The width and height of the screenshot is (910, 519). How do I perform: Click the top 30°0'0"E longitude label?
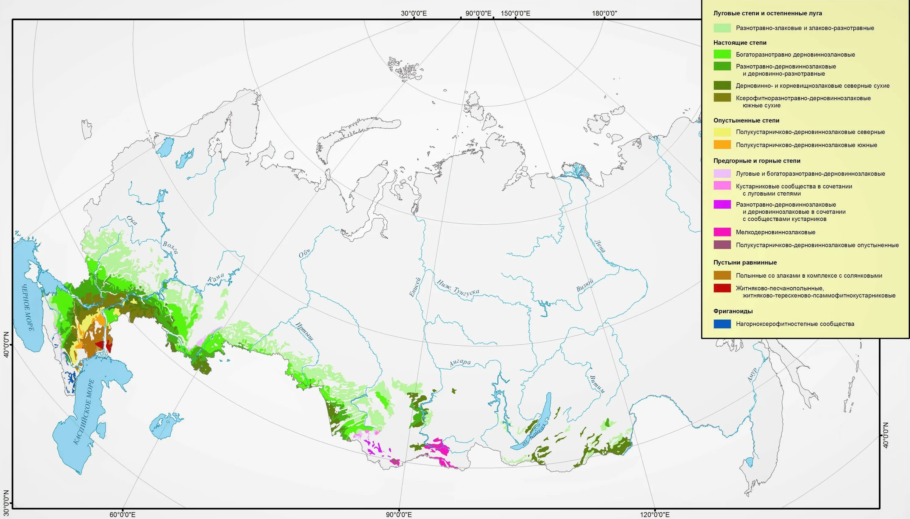coord(414,13)
